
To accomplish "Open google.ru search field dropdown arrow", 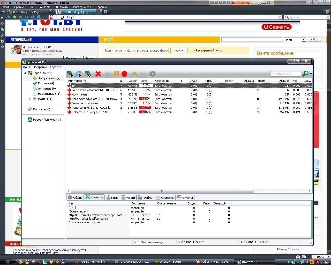I will pyautogui.click(x=328, y=17).
